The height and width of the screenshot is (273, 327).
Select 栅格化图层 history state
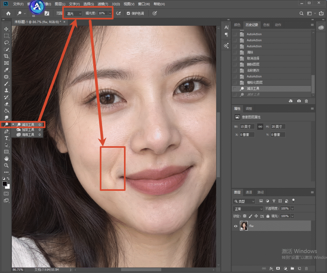pyautogui.click(x=271, y=83)
